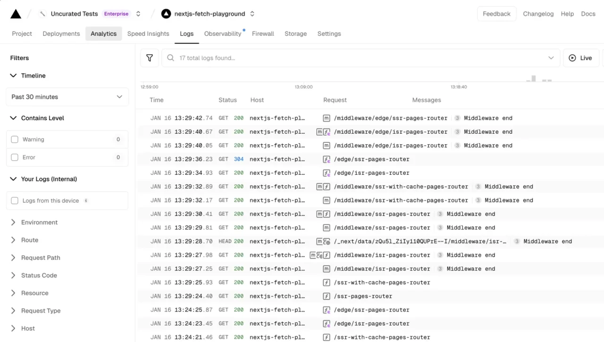Open the Past 30 minutes dropdown
Screen dimensions: 604x342
pos(67,97)
